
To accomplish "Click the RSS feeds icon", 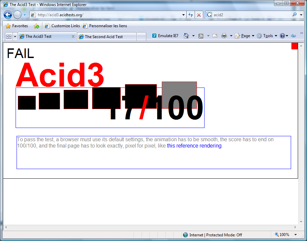I will [201, 36].
